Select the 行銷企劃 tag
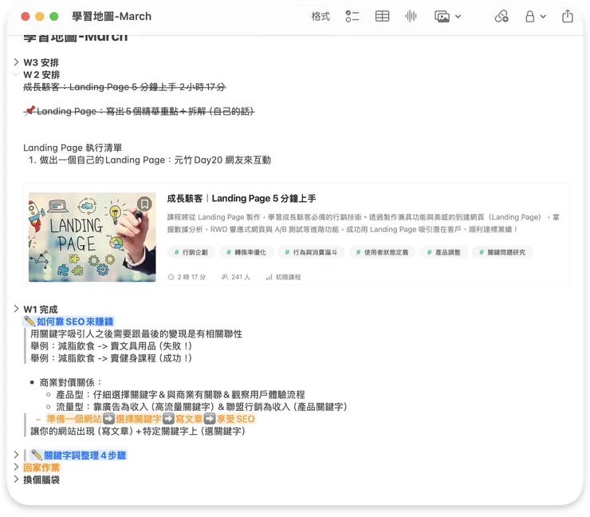 pos(191,252)
